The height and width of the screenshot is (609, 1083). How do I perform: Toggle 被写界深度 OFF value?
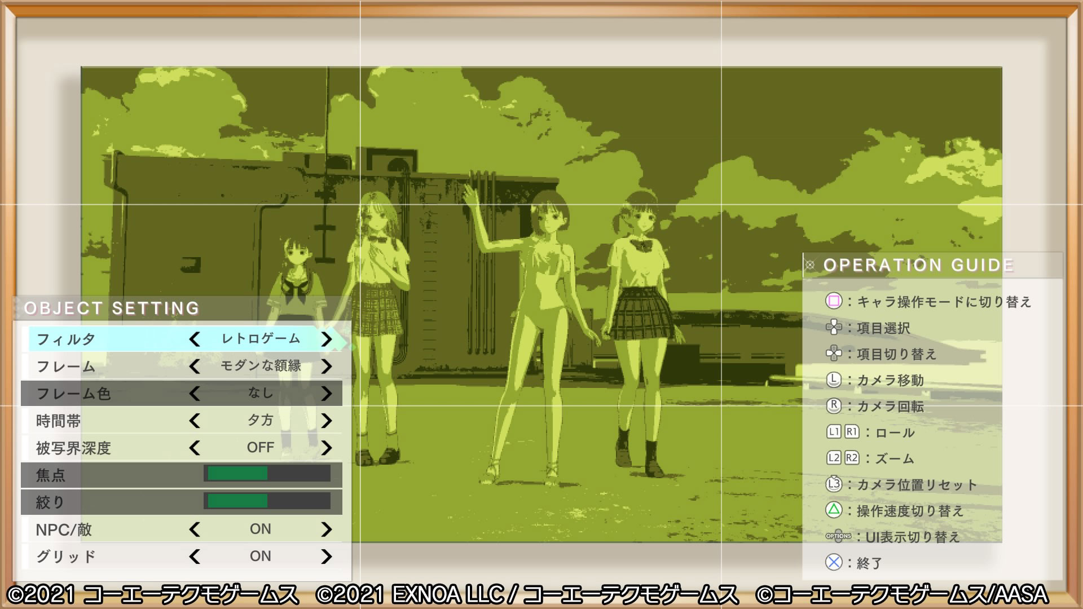pos(260,448)
